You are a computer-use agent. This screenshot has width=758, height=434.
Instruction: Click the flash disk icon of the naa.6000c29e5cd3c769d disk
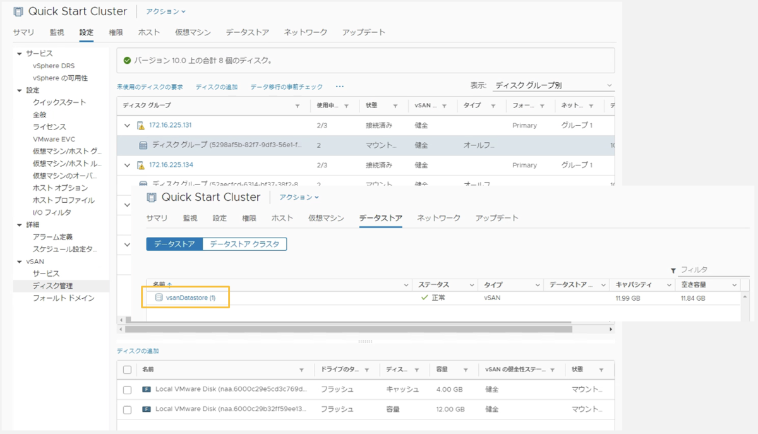pos(147,390)
